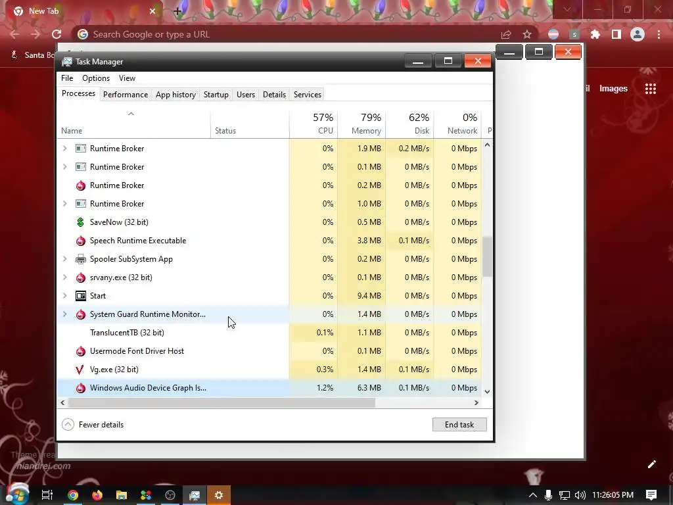Click the srvany.exe ornament icon
Image resolution: width=673 pixels, height=505 pixels.
click(80, 277)
